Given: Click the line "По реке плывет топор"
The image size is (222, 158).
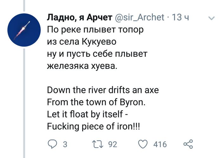Looking at the screenshot, I should pyautogui.click(x=93, y=30).
